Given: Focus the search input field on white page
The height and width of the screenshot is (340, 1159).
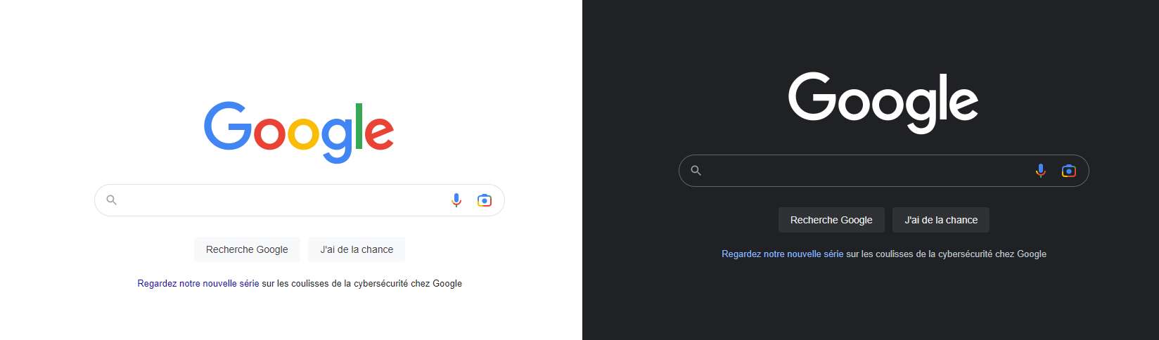Looking at the screenshot, I should click(281, 200).
